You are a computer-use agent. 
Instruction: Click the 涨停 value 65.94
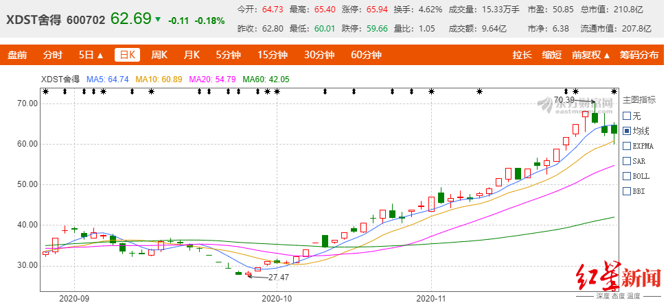coord(378,9)
